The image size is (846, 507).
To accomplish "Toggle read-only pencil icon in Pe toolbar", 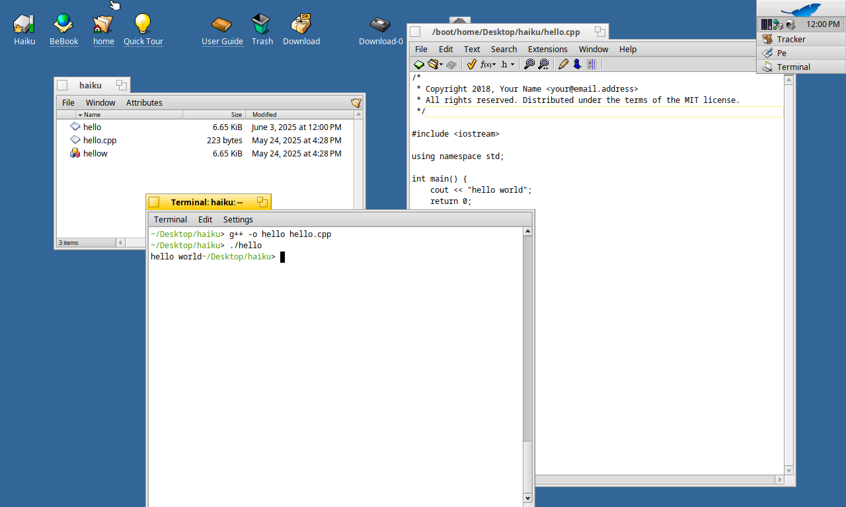I will (563, 64).
